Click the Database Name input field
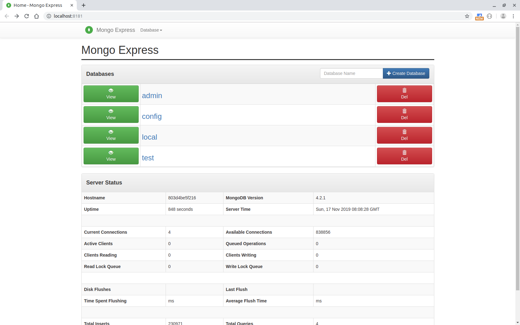This screenshot has height=325, width=520. [351, 73]
